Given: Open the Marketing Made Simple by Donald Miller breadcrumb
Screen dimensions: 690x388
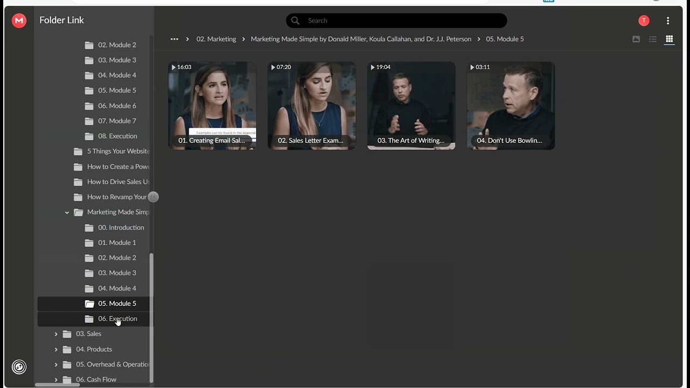Looking at the screenshot, I should point(361,39).
